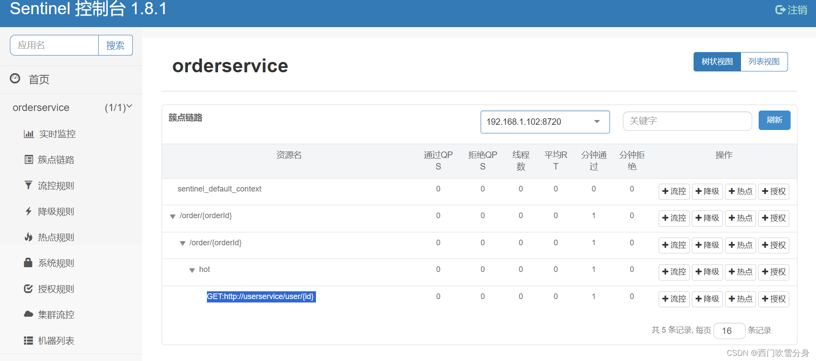Switch to 列表视图 list view

click(x=764, y=62)
